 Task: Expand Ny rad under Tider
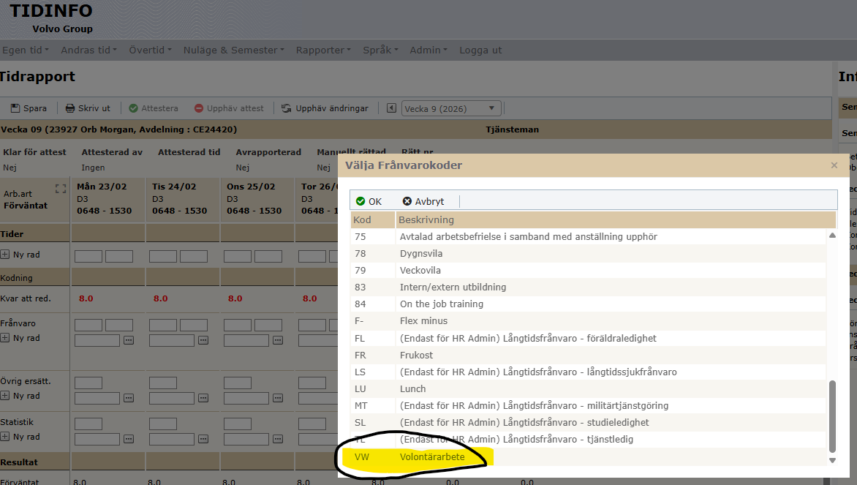point(5,255)
